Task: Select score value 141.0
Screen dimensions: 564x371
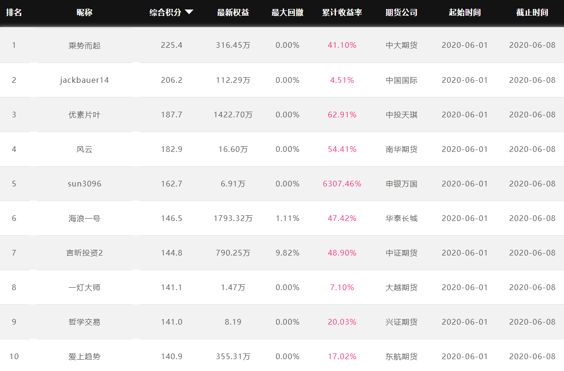Action: click(x=172, y=322)
